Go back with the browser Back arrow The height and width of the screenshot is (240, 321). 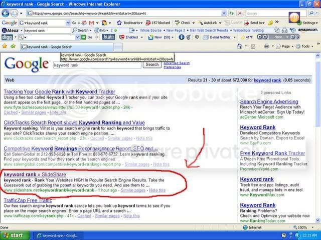[6, 13]
